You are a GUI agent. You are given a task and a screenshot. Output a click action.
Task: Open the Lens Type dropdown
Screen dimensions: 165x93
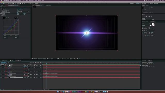[x=23, y=11]
